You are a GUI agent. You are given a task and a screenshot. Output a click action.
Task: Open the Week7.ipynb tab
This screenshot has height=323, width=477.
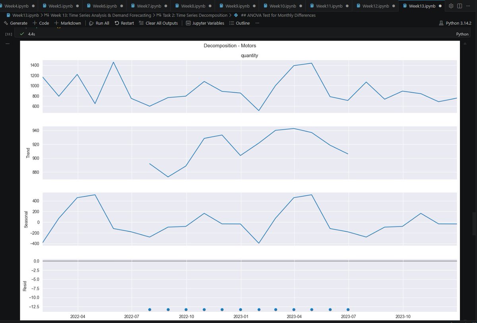pyautogui.click(x=149, y=6)
